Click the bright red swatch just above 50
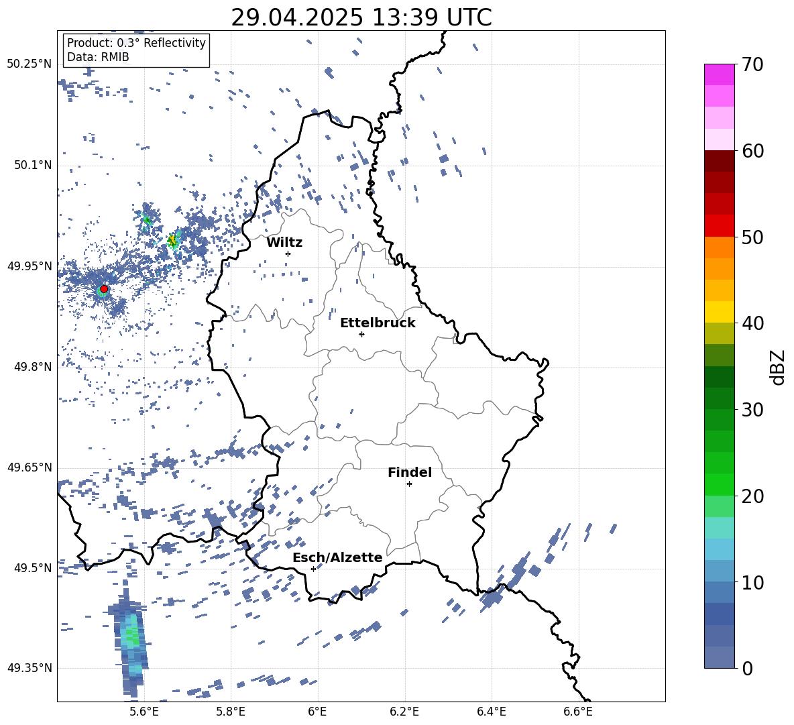This screenshot has width=794, height=725. (x=720, y=226)
